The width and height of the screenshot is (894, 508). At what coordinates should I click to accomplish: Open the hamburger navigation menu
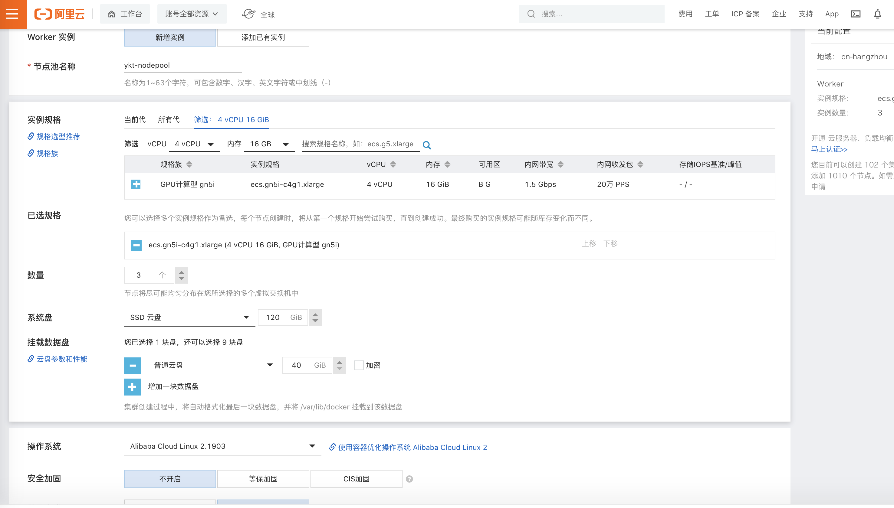pos(13,14)
